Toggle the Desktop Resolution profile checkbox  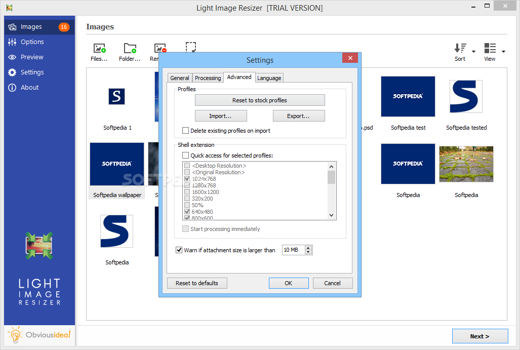187,166
